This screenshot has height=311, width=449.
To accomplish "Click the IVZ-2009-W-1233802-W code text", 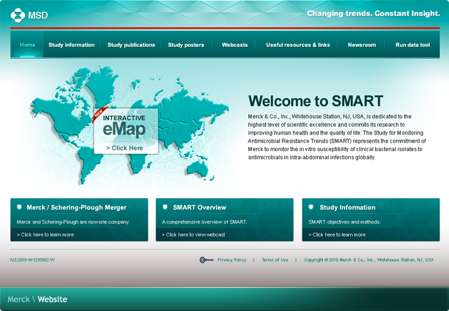I will point(32,260).
